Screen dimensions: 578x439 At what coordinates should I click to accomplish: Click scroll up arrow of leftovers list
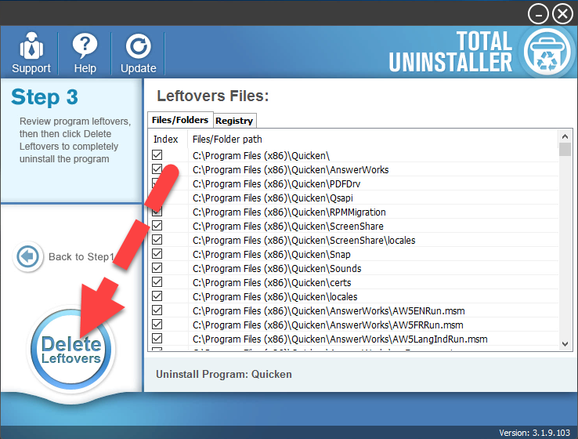point(565,136)
